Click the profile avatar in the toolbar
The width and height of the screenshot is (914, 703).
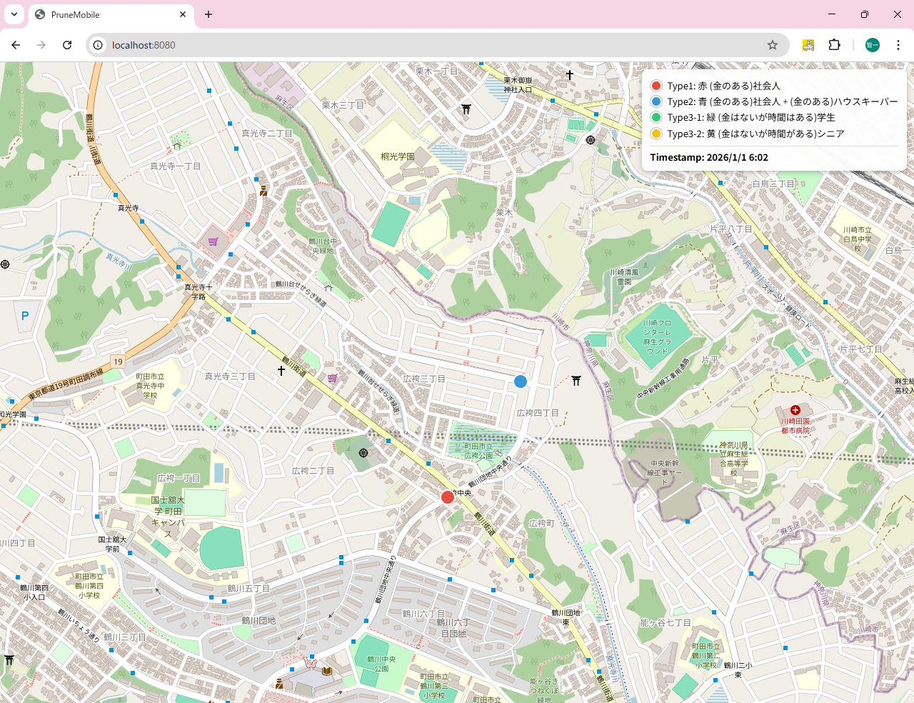pos(873,45)
